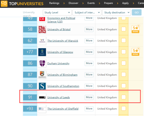Click the Durham University shield logo

click(x=42, y=64)
